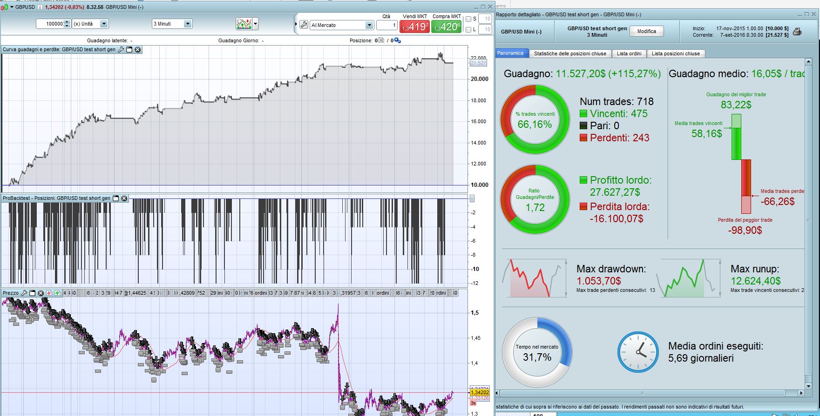Click the candlestick chart icon beside GBPUSD
Screen dimensions: 820x416
pos(5,7)
